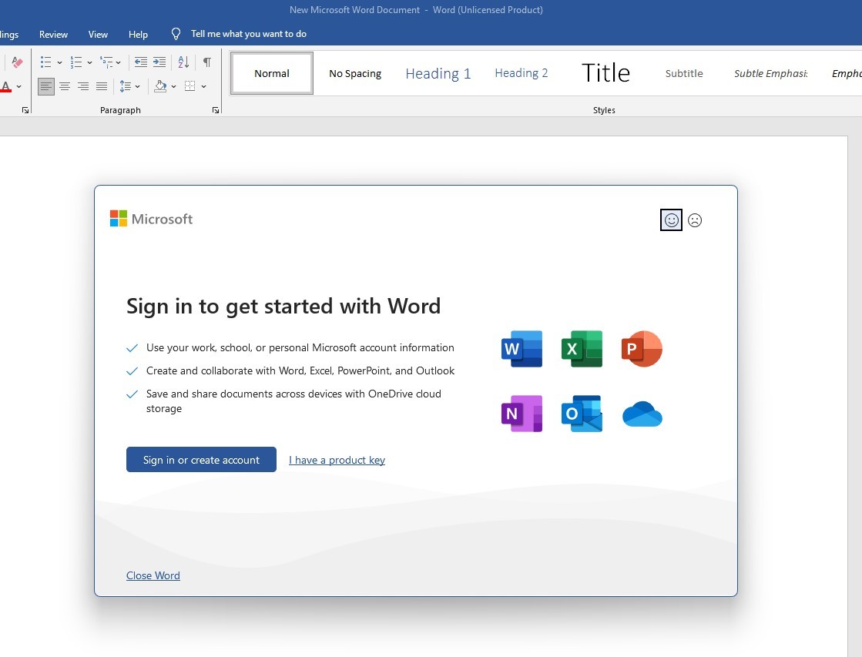This screenshot has height=657, width=862.
Task: Click 'Use your work, school, or personal' line
Action: [x=300, y=347]
